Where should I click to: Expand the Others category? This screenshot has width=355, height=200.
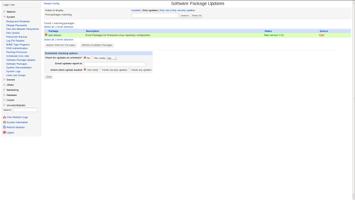click(4, 85)
